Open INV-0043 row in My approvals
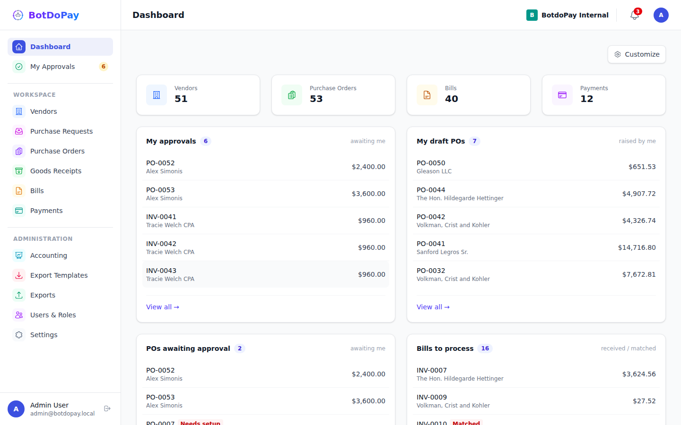681x425 pixels. pyautogui.click(x=266, y=274)
